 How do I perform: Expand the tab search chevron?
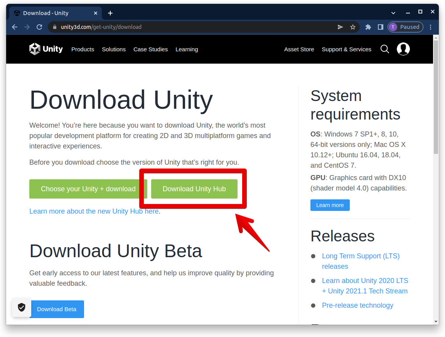pyautogui.click(x=393, y=13)
